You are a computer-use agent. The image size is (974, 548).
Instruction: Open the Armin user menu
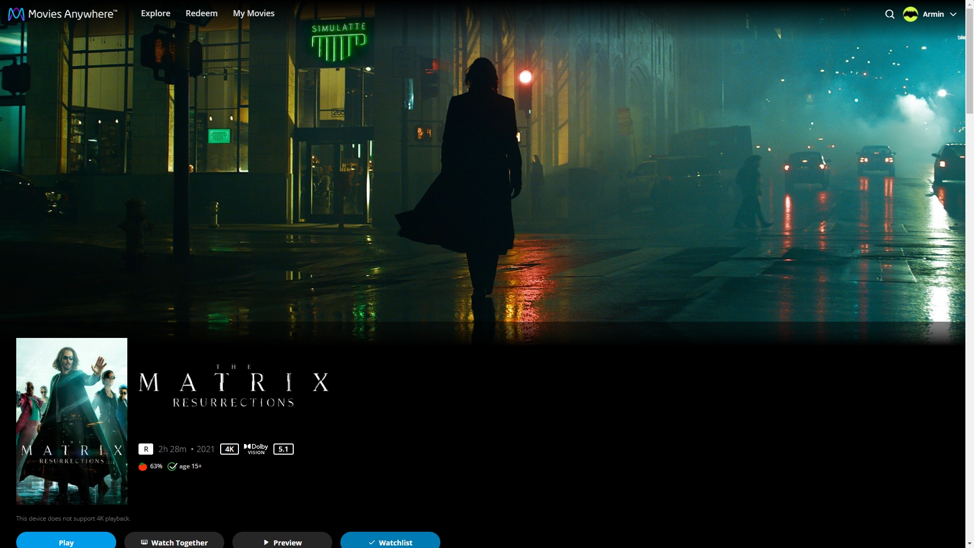click(x=933, y=14)
